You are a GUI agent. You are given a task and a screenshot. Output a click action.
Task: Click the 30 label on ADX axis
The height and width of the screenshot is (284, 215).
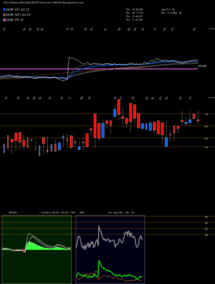pyautogui.click(x=206, y=235)
